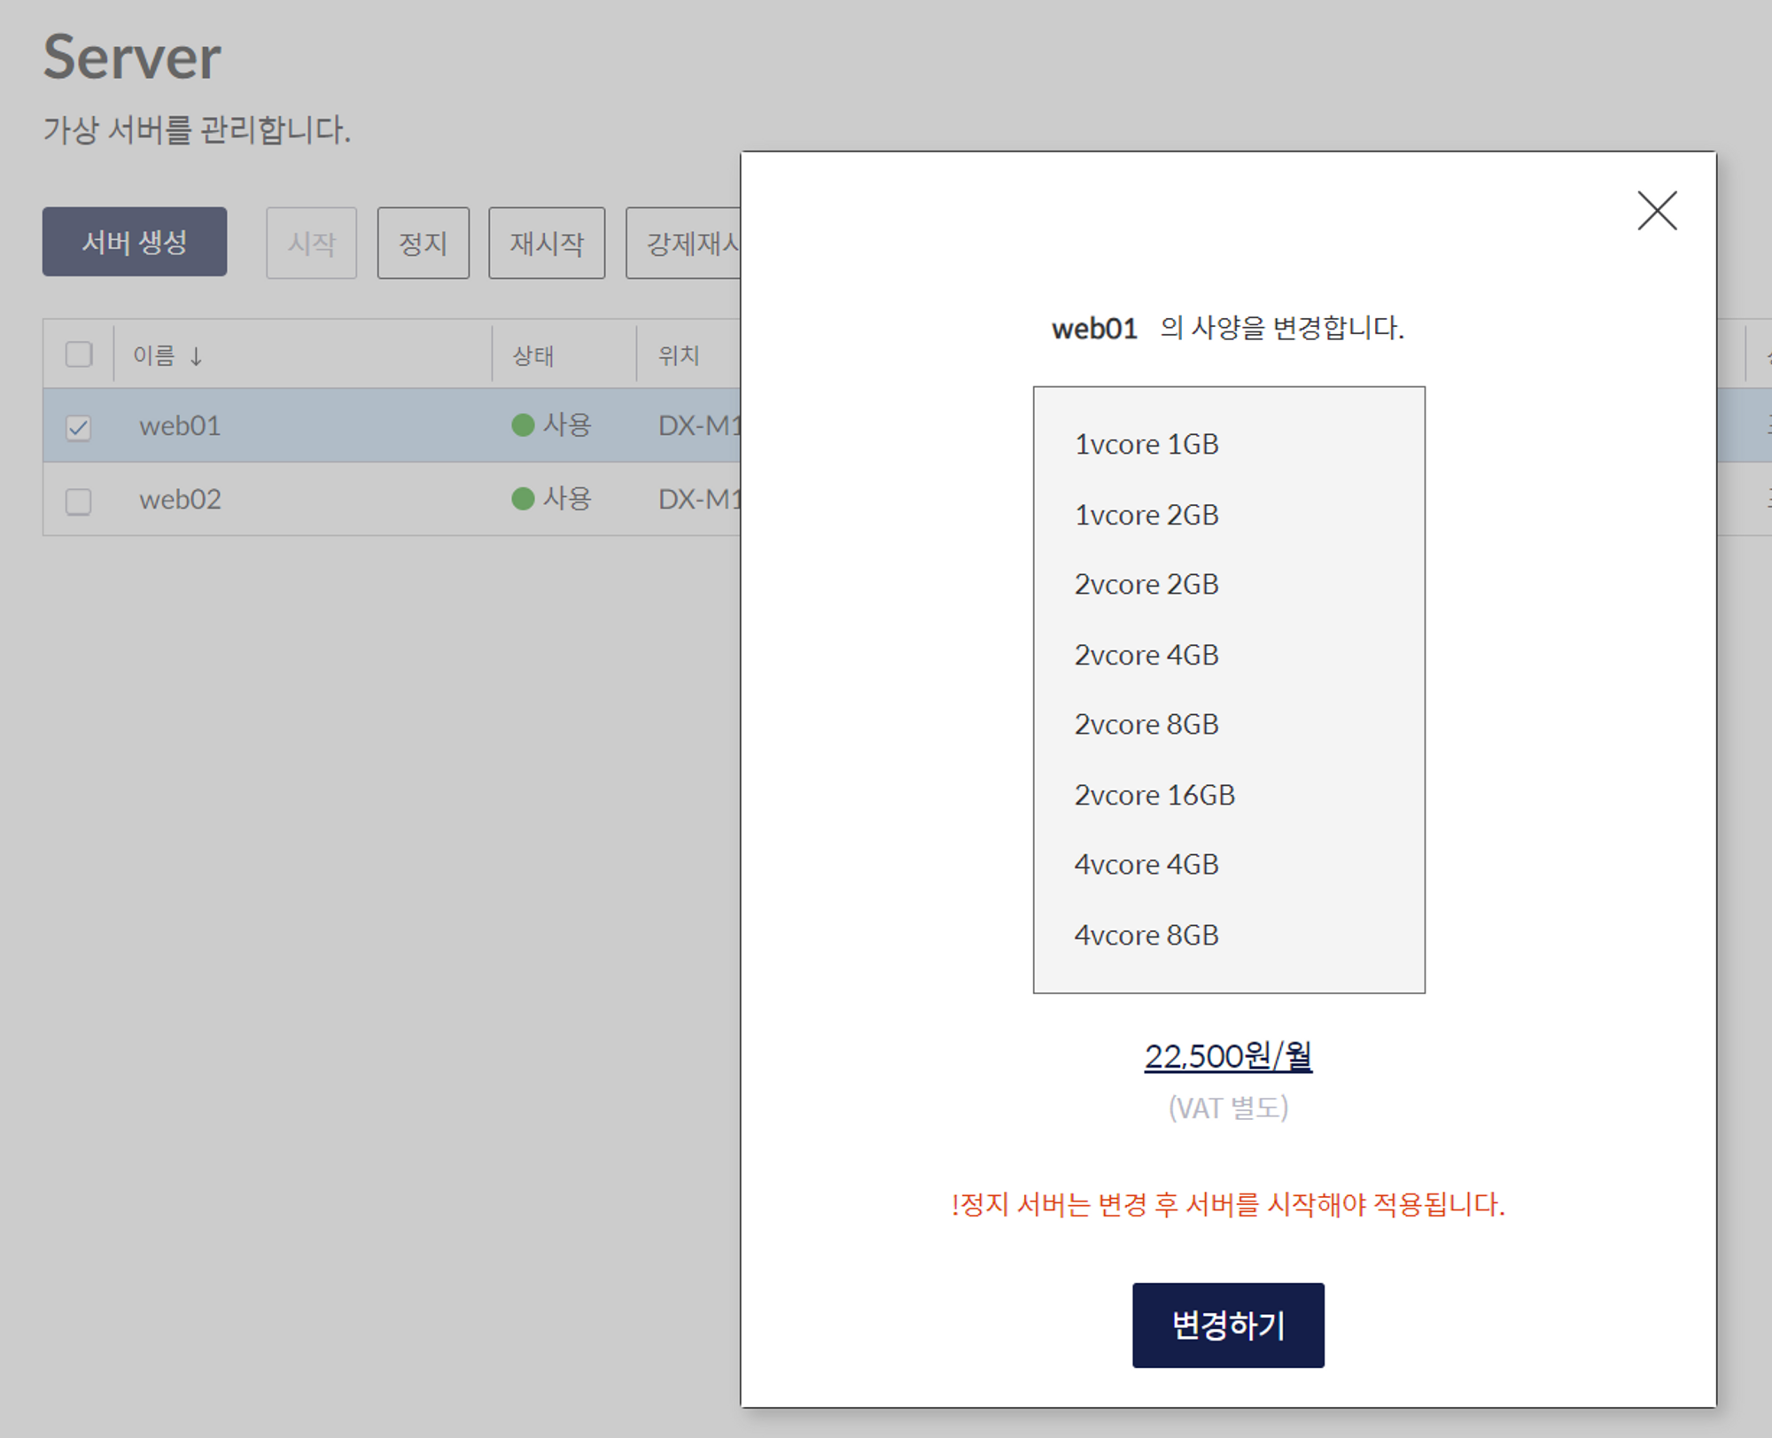Select the 1vcore 1GB spec option
This screenshot has height=1438, width=1772.
tap(1146, 444)
